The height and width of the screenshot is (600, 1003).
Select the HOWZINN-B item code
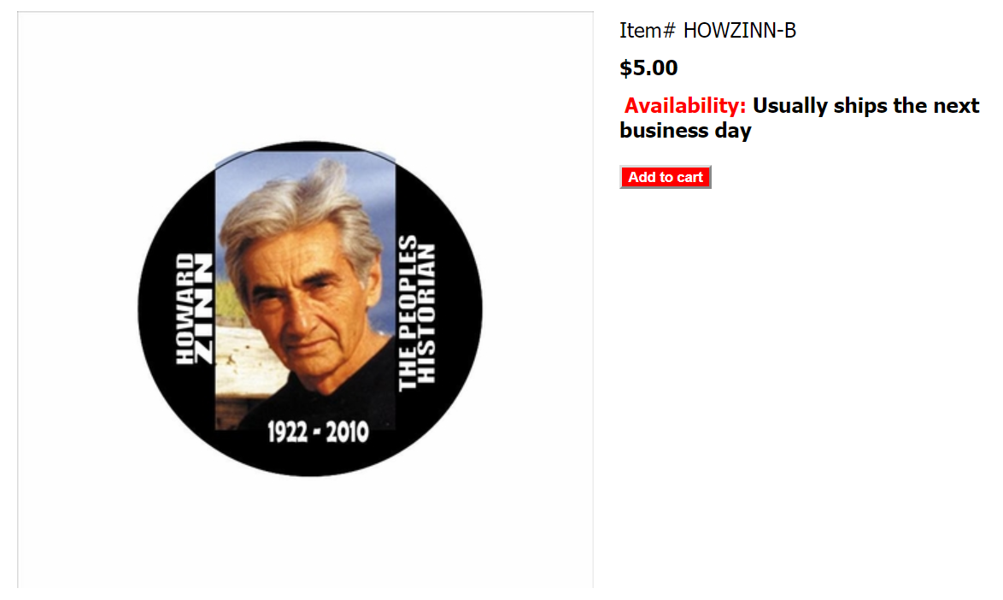pyautogui.click(x=740, y=30)
